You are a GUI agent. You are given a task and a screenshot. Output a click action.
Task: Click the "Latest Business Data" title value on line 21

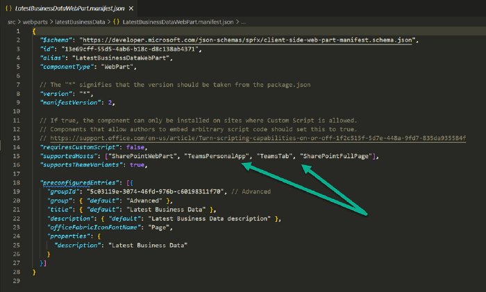(x=166, y=209)
